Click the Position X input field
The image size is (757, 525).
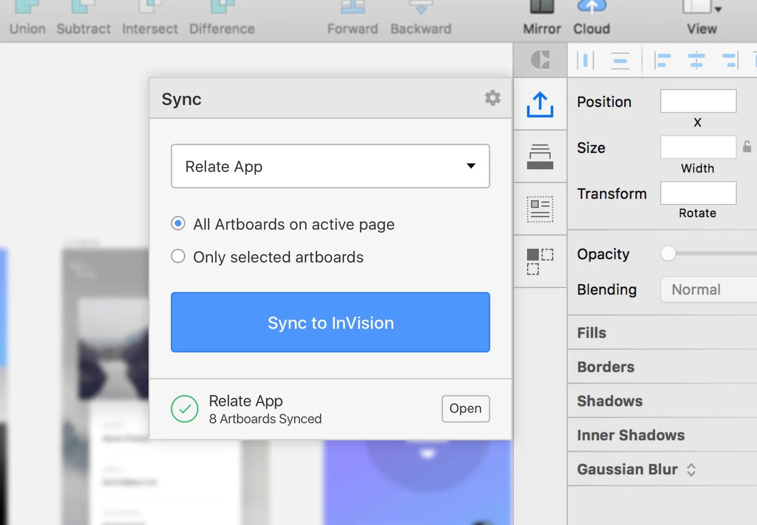698,101
